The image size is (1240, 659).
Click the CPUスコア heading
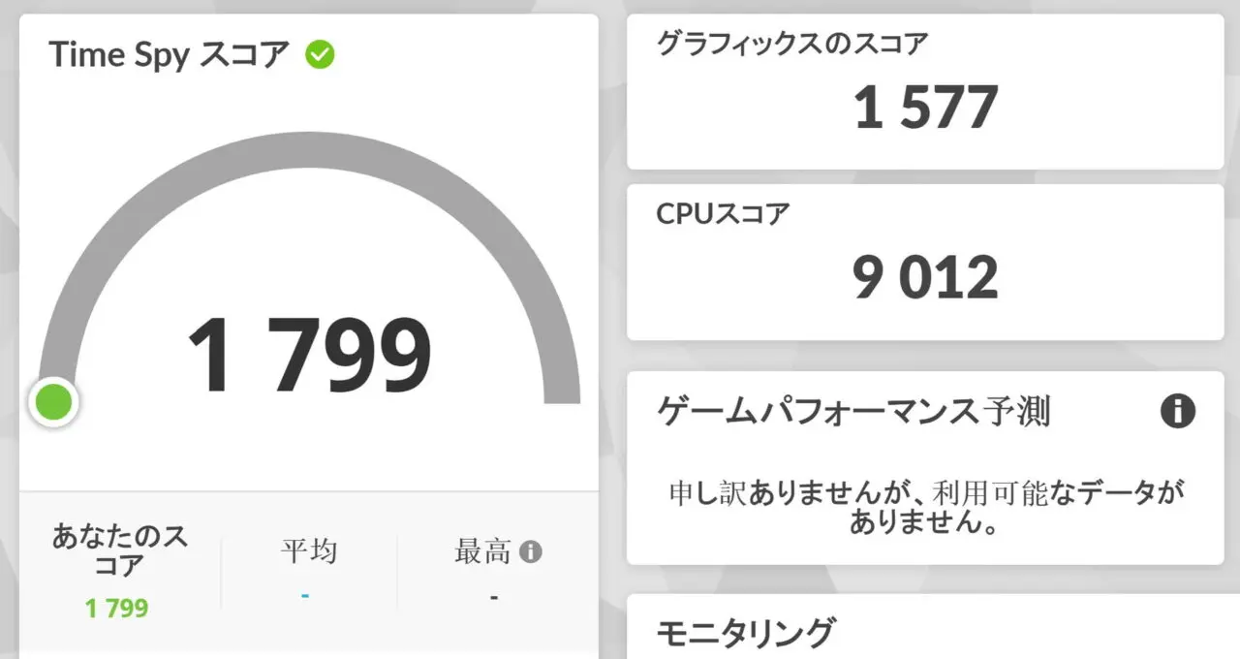[722, 214]
